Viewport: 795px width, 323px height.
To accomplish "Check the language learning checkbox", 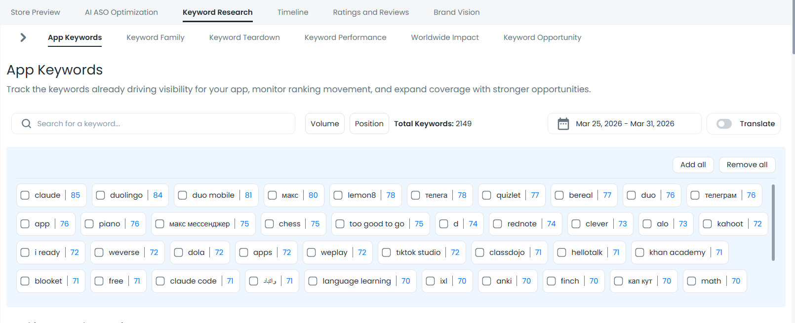I will pyautogui.click(x=313, y=281).
